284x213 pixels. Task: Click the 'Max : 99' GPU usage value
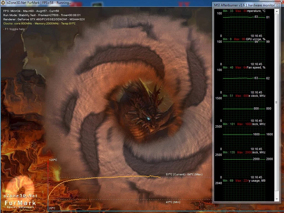click(x=239, y=39)
